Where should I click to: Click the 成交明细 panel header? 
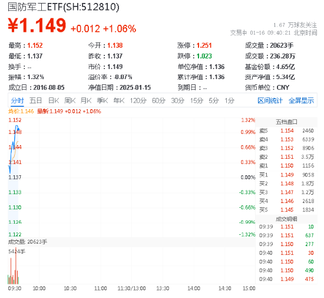(286, 219)
